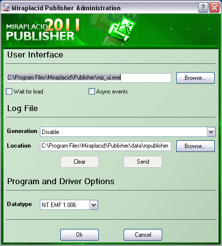Click the Miraplacid Publisher 2011 banner logo
The width and height of the screenshot is (222, 246).
pos(43,30)
